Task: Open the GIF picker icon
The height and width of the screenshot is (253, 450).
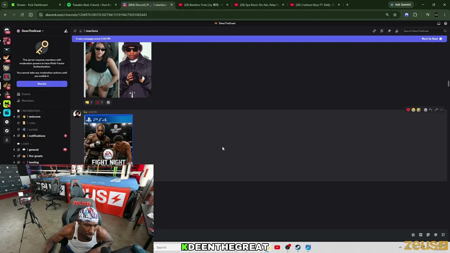Action: [x=420, y=235]
